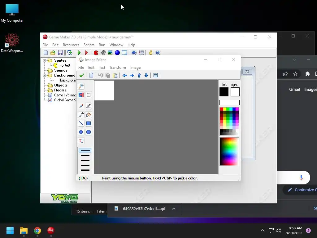
Task: Open Game Information toolbar icon
Action: point(134,53)
